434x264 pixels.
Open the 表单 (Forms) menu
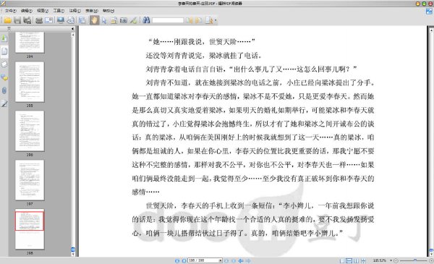[92, 11]
